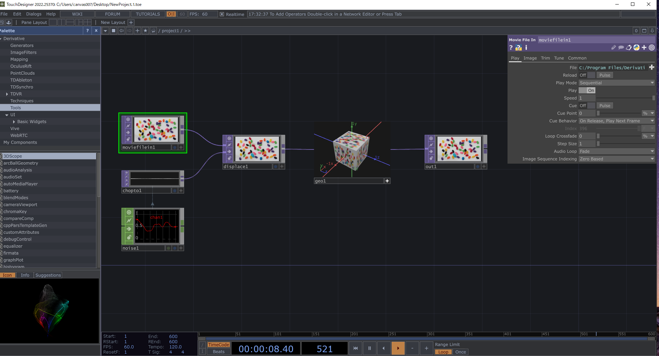
Task: Click the Palette help question mark
Action: (x=87, y=31)
